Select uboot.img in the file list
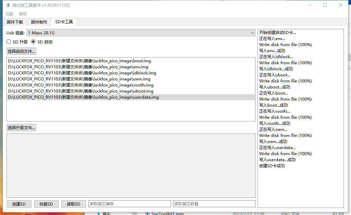 click(131, 91)
